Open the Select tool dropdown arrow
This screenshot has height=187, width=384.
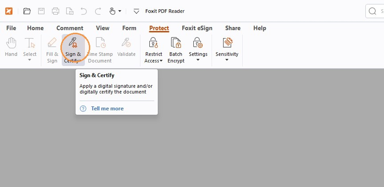point(29,60)
